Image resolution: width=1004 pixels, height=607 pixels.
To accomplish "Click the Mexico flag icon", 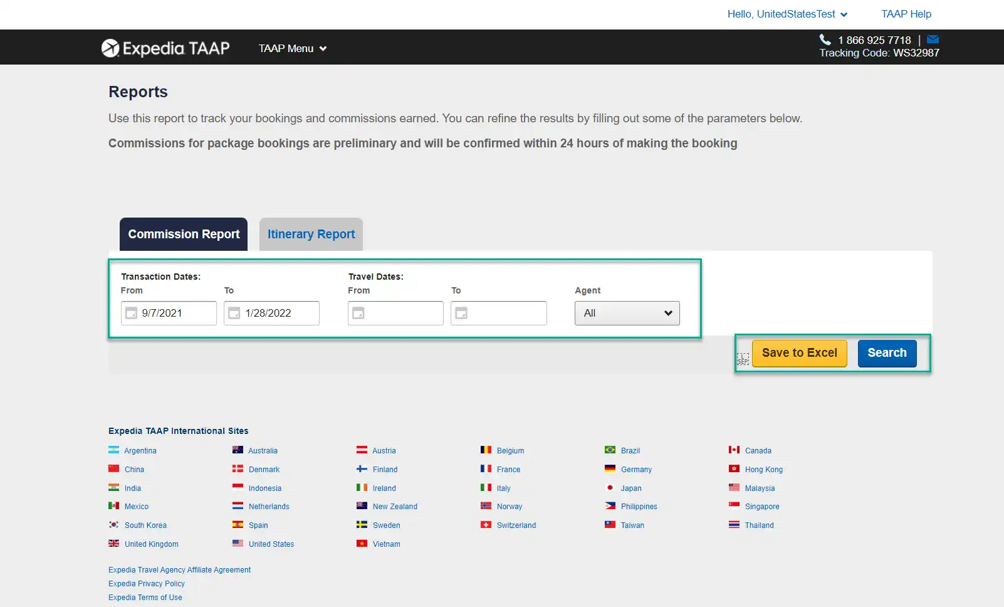I will click(x=113, y=506).
